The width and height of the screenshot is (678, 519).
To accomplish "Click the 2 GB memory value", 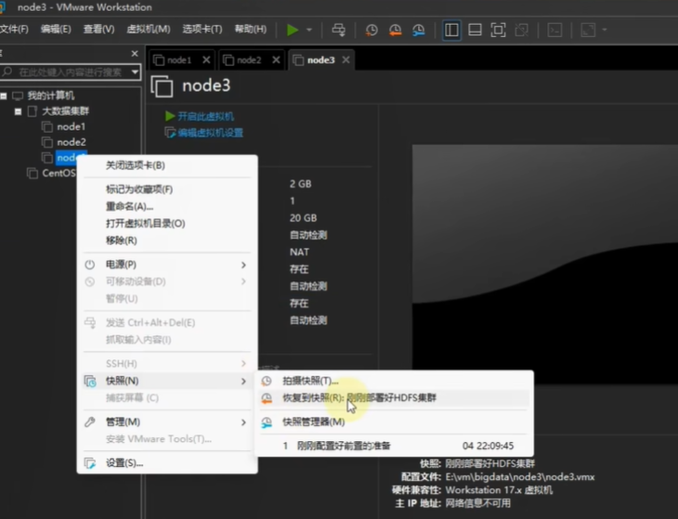I will 301,184.
